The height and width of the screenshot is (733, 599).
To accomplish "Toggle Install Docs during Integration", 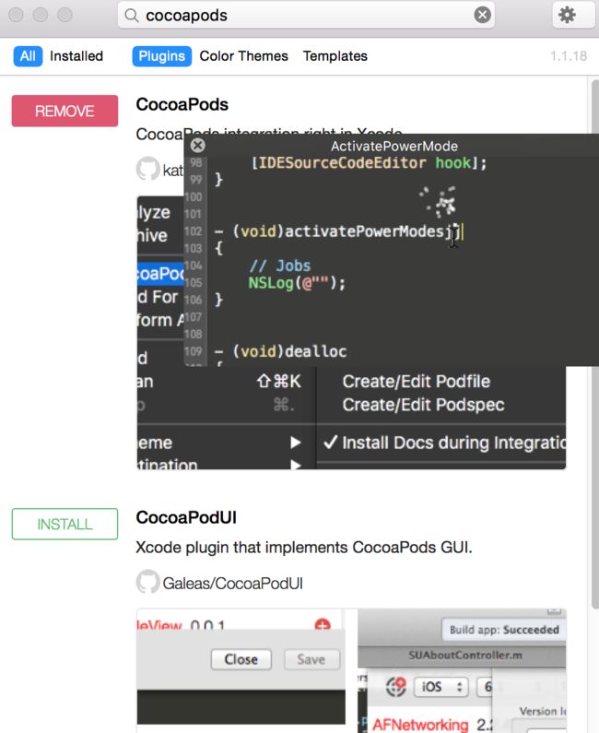I will click(x=444, y=443).
